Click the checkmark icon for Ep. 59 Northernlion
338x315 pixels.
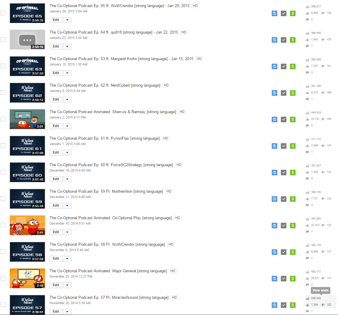coord(284,199)
